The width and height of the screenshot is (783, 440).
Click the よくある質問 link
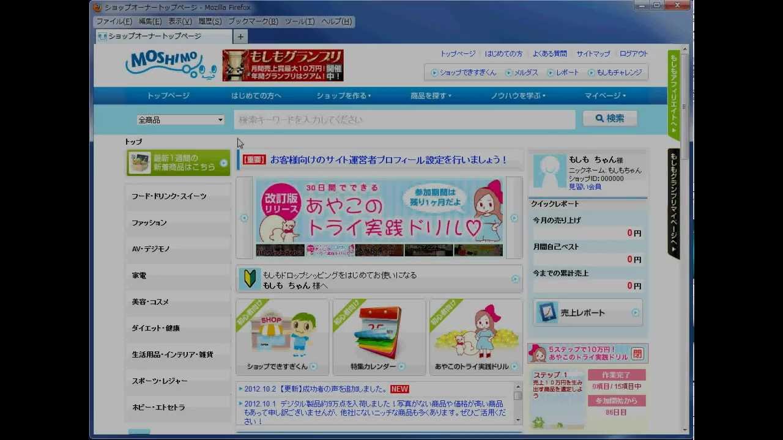coord(549,54)
